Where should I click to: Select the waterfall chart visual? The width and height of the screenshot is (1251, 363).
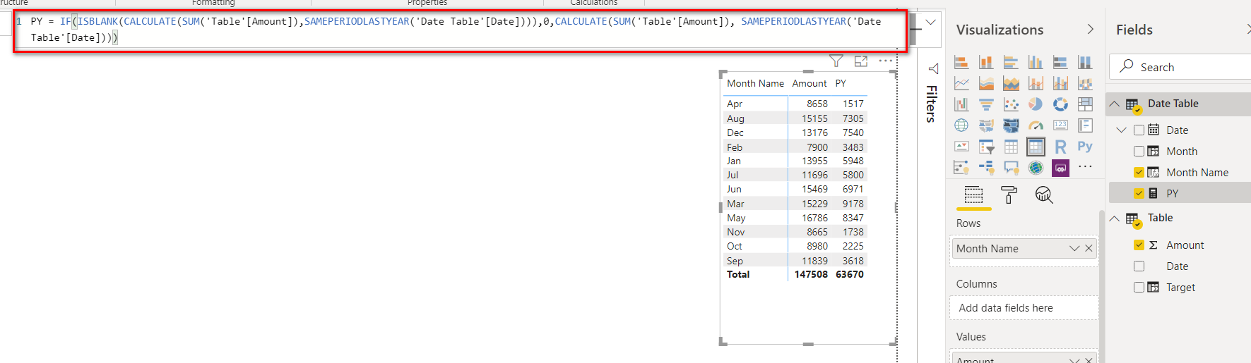tap(961, 104)
